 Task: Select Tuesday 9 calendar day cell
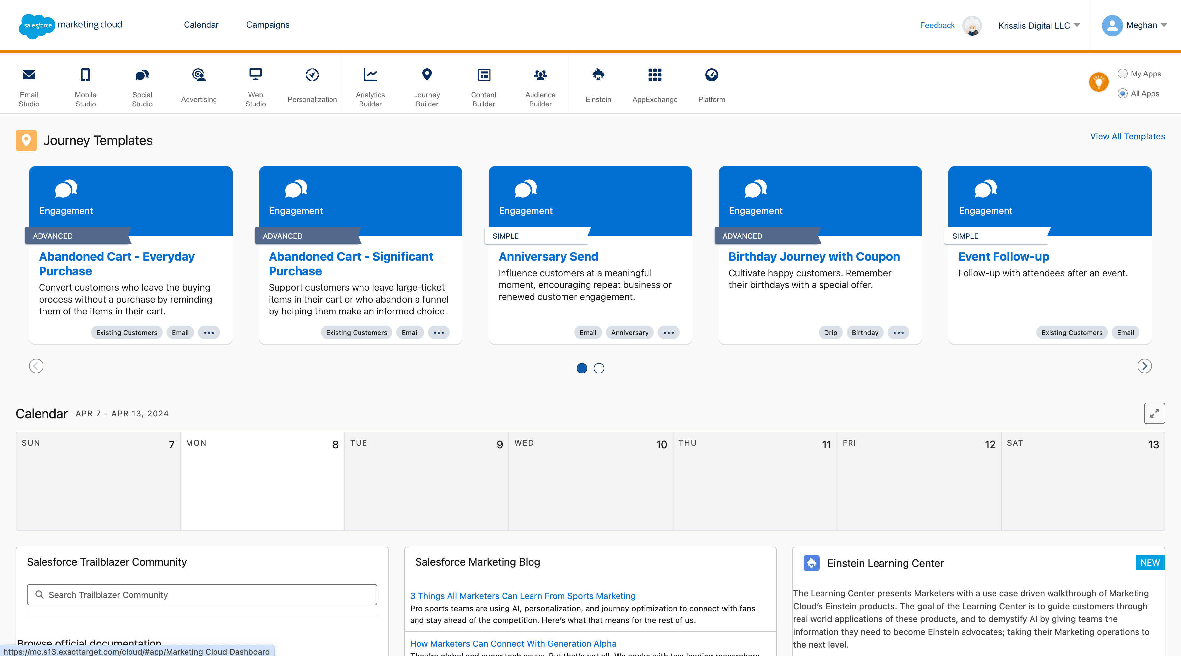point(426,481)
